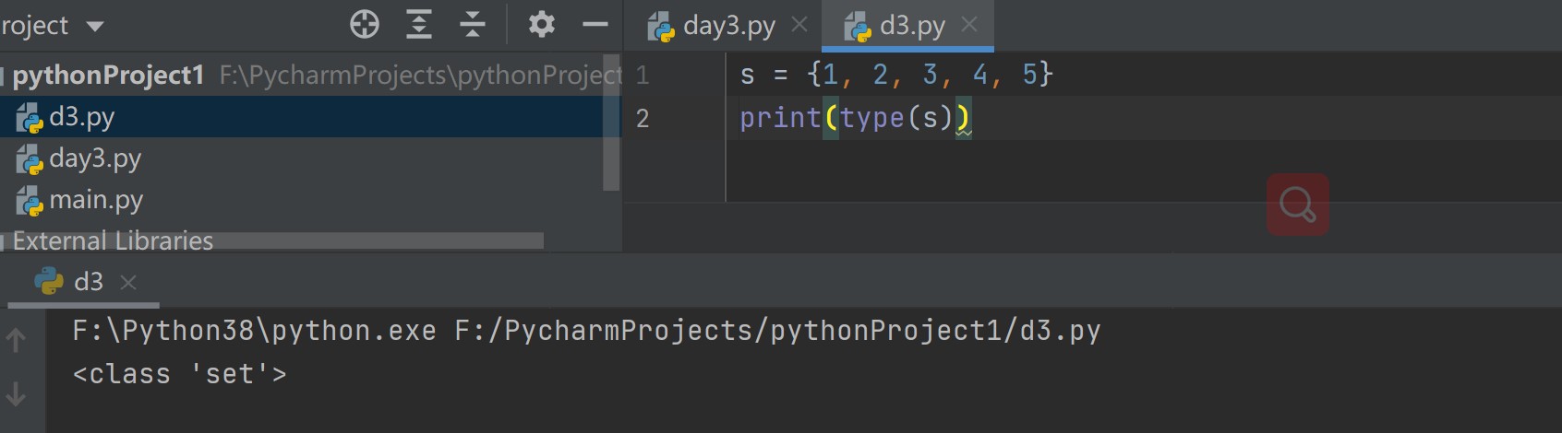Click the Collapse All icon in Project toolbar

(x=473, y=25)
